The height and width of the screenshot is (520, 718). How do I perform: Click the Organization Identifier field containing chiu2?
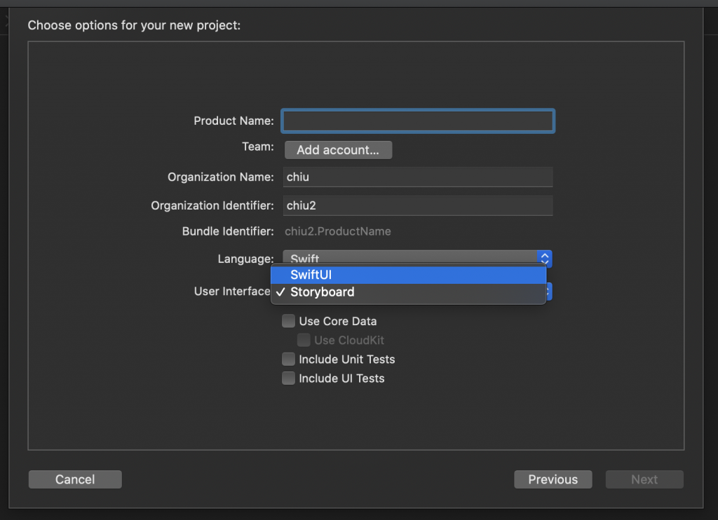(418, 205)
